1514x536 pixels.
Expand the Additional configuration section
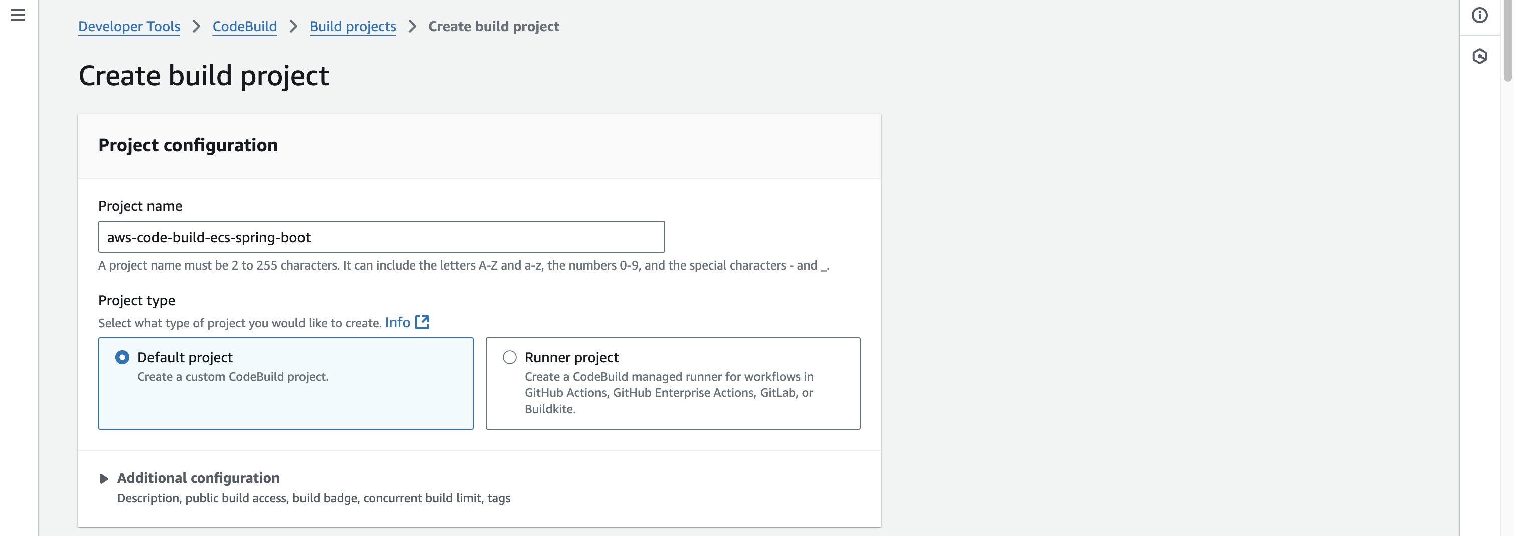tap(104, 478)
